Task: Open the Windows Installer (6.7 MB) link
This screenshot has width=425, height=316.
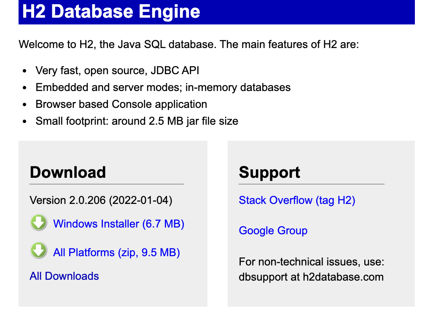Action: 119,224
